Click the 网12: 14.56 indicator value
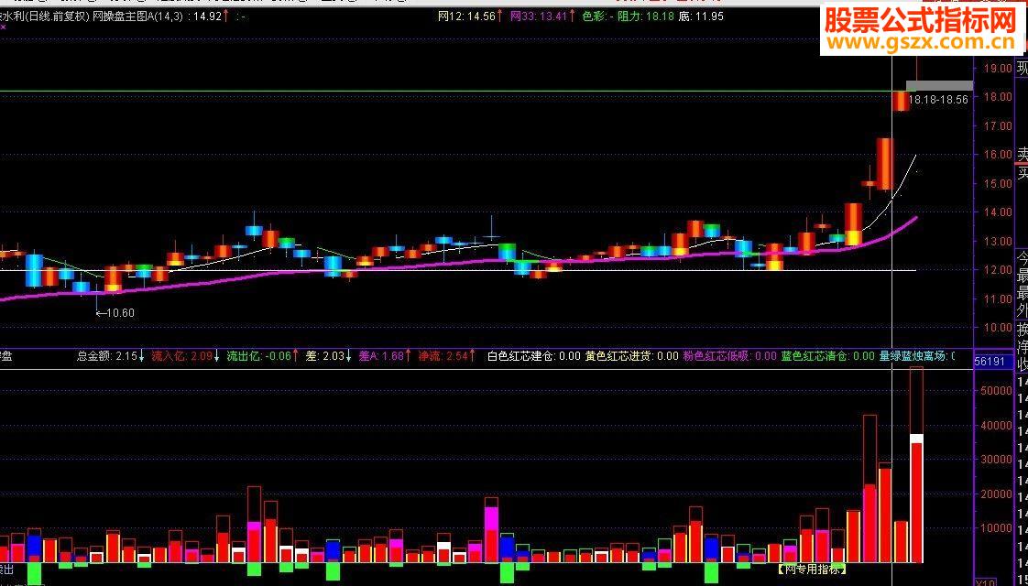This screenshot has height=586, width=1028. 465,16
